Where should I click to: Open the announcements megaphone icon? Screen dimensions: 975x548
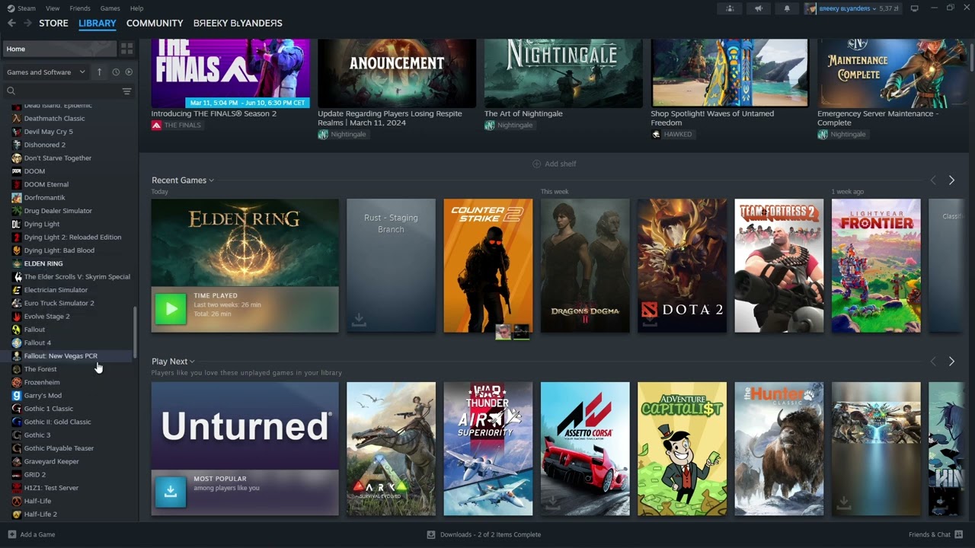(x=758, y=8)
